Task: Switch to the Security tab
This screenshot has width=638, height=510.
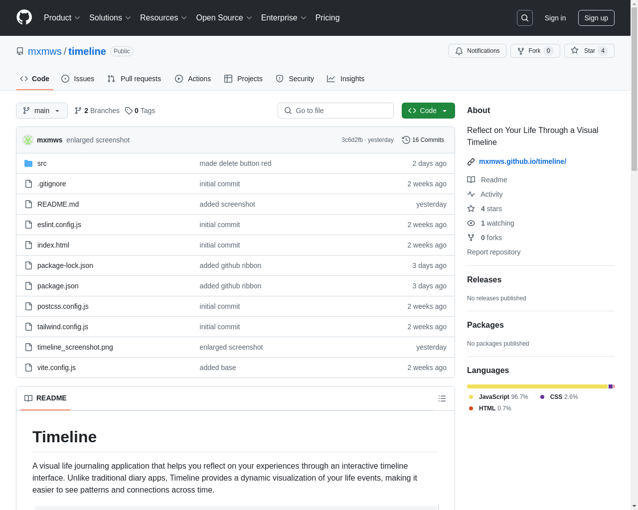Action: (295, 79)
